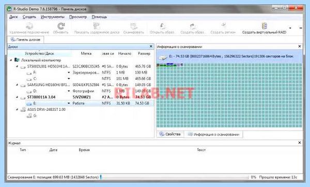This screenshot has width=310, height=187.
Task: Select the G: optical disc icon
Action: 29,116
